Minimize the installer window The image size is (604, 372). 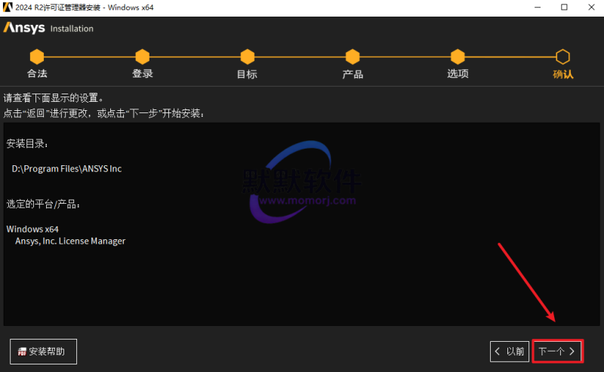tap(529, 8)
